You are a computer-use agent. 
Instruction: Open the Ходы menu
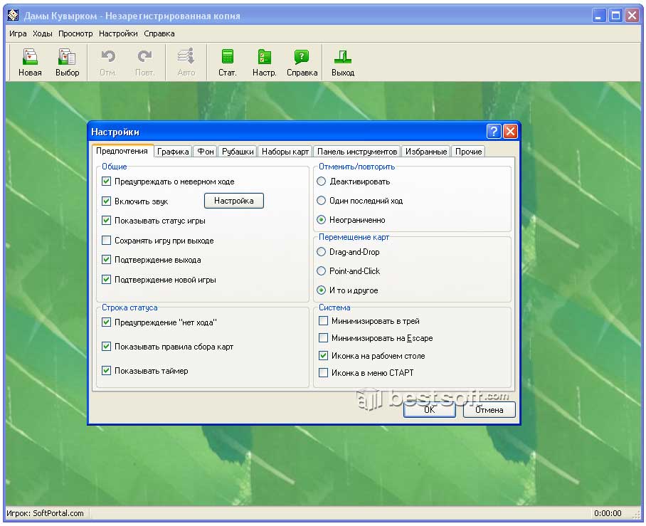(x=43, y=33)
